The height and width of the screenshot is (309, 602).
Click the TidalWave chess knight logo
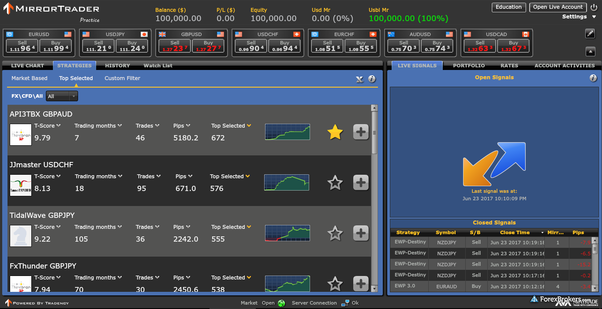(21, 236)
